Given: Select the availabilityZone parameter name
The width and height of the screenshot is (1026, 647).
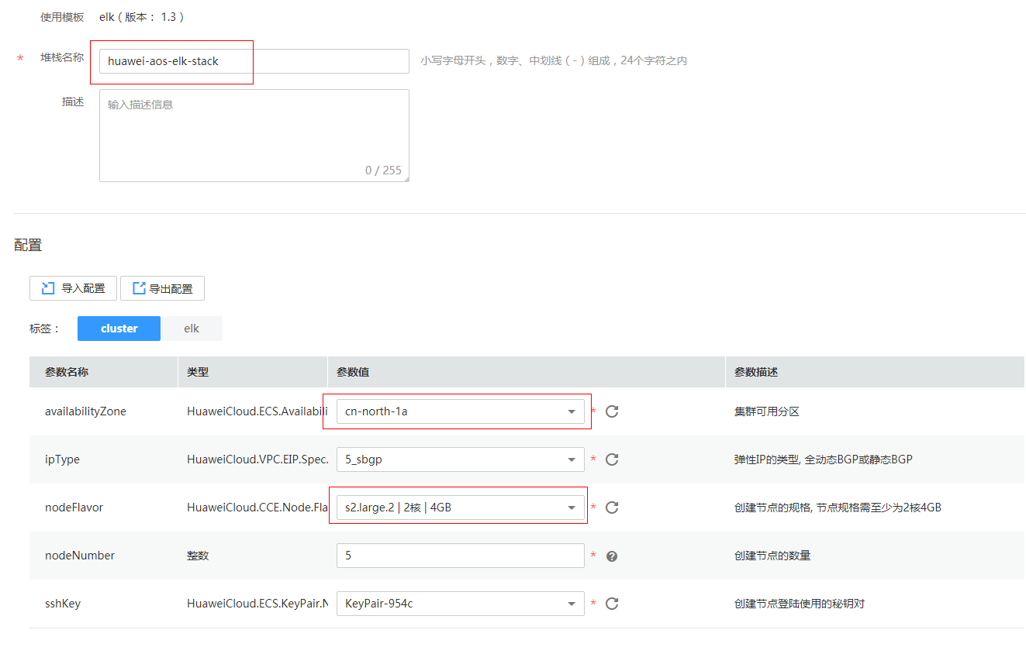Looking at the screenshot, I should tap(85, 411).
